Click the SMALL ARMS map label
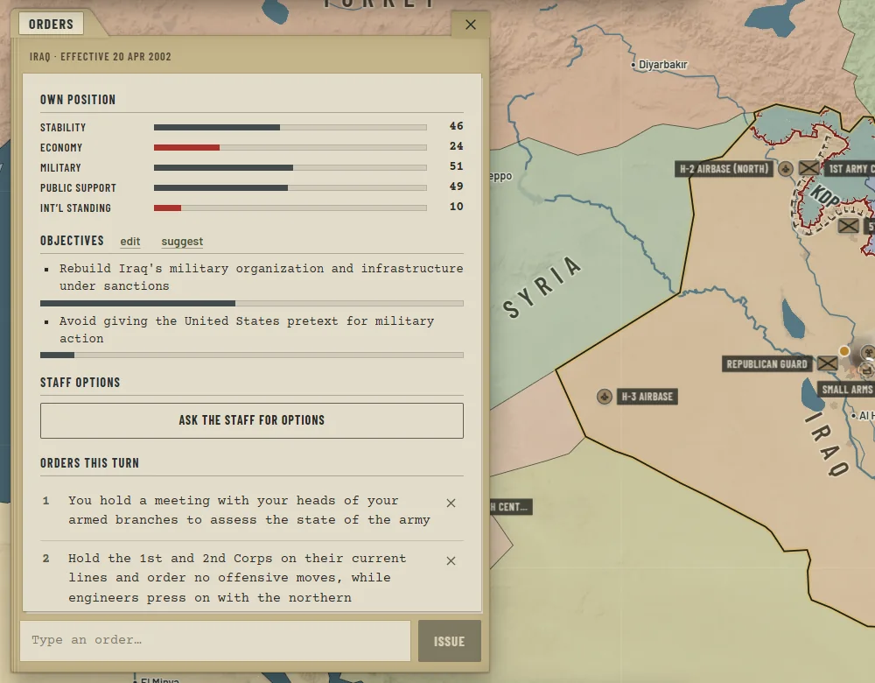The width and height of the screenshot is (875, 683). [x=846, y=390]
